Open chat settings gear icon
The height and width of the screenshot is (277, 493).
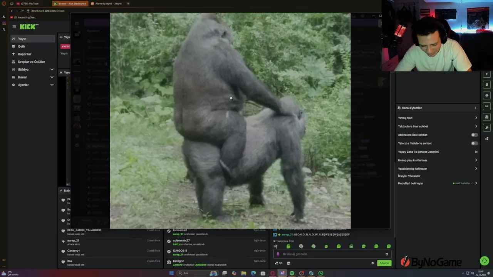click(372, 263)
